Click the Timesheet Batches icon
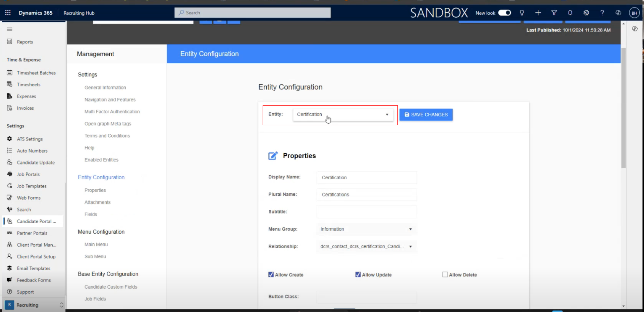Viewport: 644px width, 312px height. point(9,72)
